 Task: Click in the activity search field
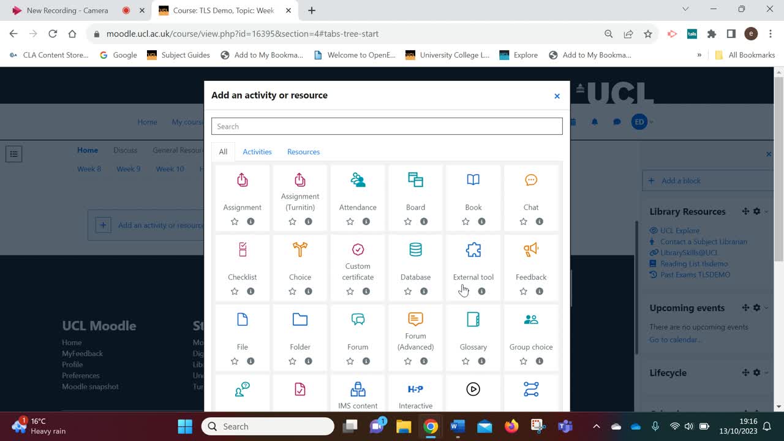tap(386, 126)
